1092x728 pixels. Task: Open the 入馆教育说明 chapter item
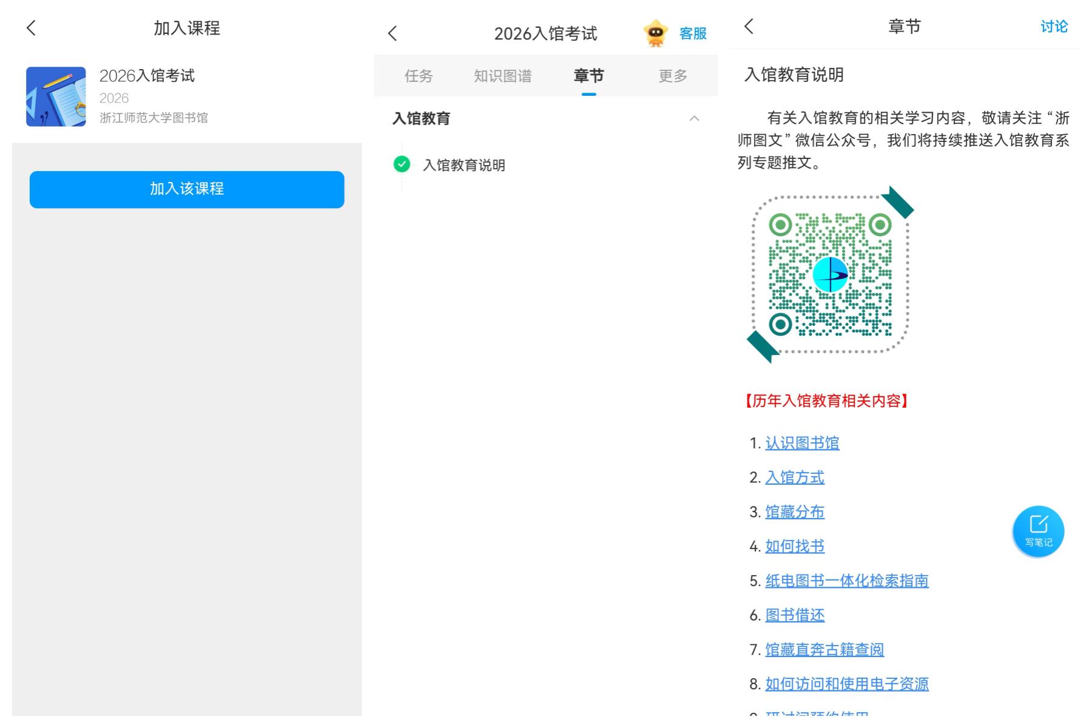464,165
